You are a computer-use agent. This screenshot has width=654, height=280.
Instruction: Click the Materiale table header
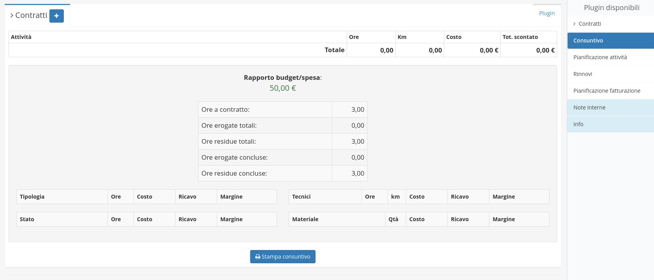305,219
